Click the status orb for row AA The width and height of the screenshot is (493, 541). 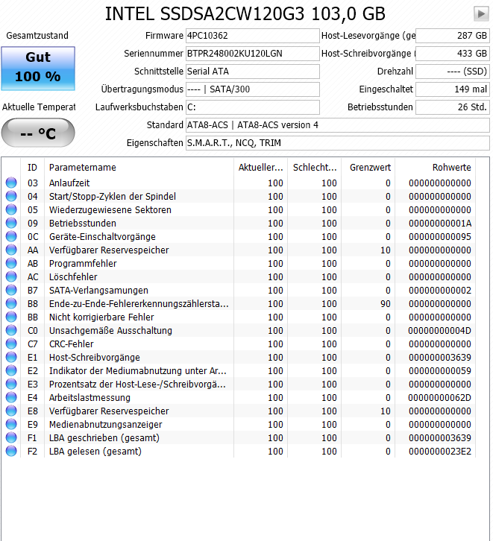tap(11, 250)
